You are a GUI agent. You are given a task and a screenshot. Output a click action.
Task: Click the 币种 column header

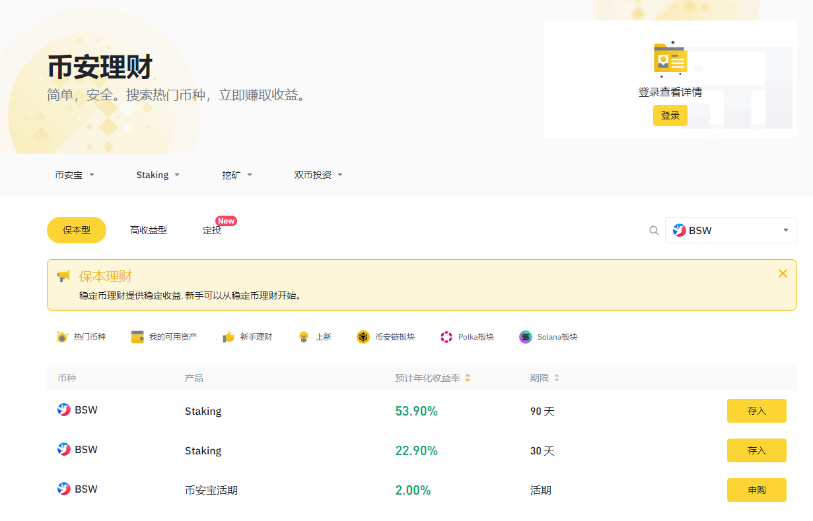click(x=67, y=378)
